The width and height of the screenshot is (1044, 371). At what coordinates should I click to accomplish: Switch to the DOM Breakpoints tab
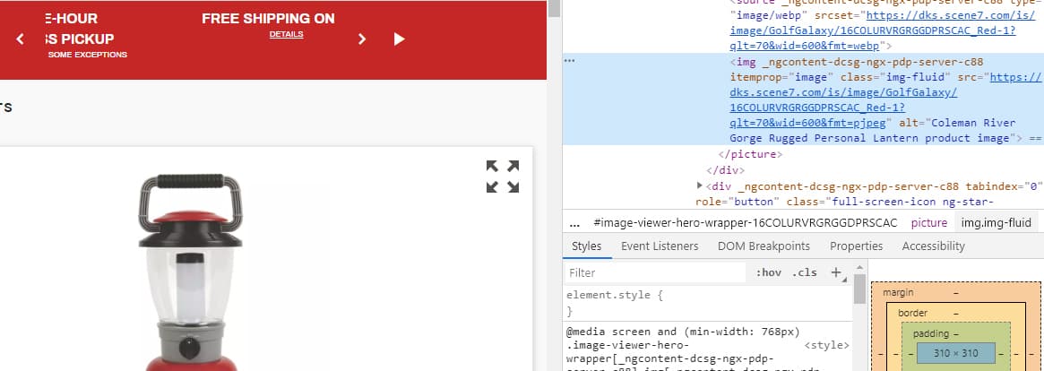[x=764, y=246]
